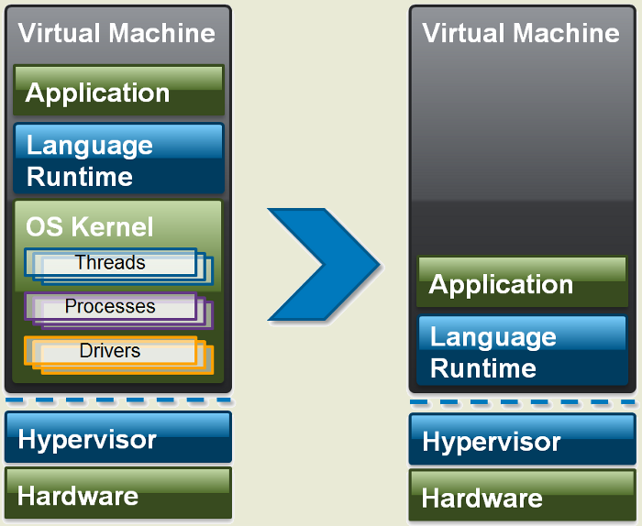Select the OS Kernel heading
Screen dimensions: 642x526
click(89, 226)
